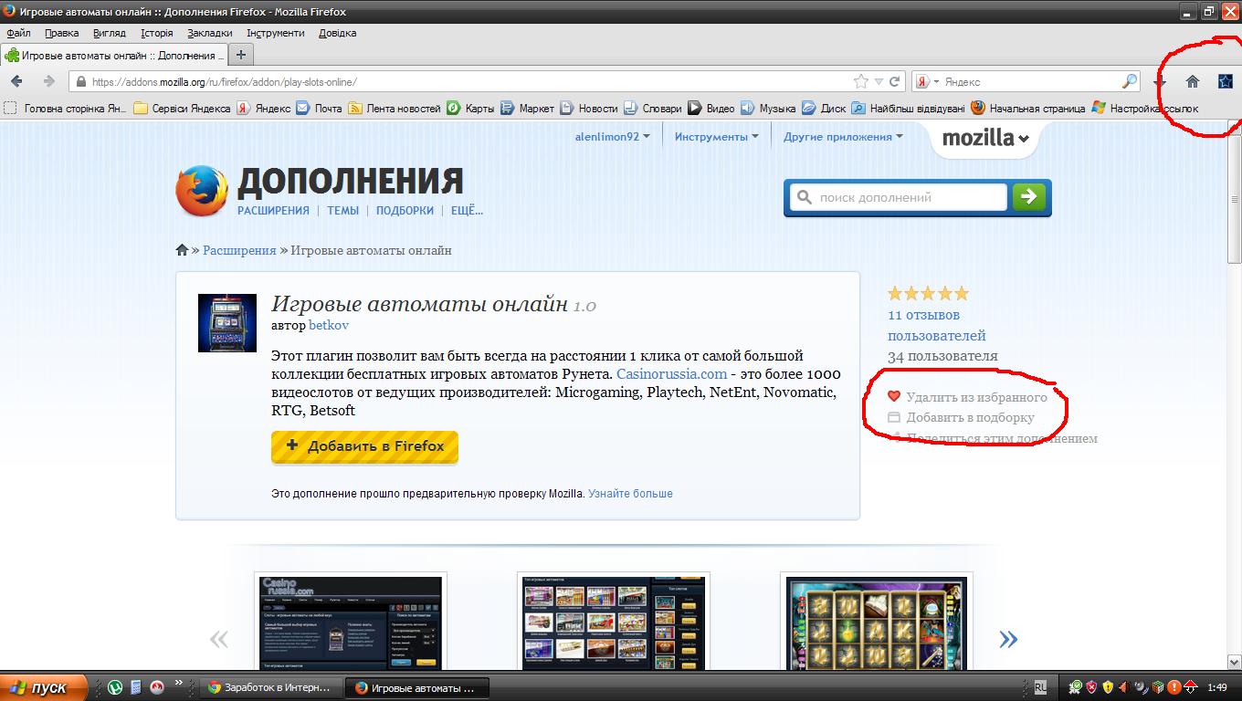Viewport: 1242px width, 701px height.
Task: Open the CasinoRussia.com screenshot thumbnail
Action: 351,623
